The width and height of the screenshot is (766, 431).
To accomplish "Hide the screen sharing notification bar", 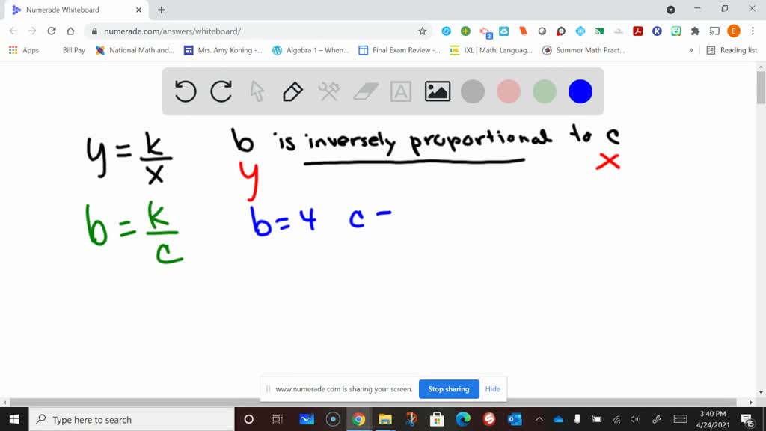I will (x=492, y=389).
